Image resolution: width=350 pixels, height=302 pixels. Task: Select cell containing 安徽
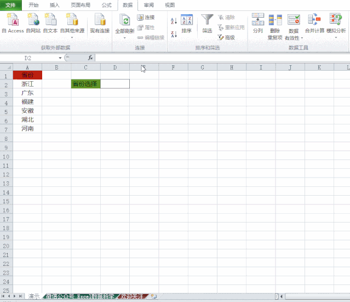(x=27, y=111)
